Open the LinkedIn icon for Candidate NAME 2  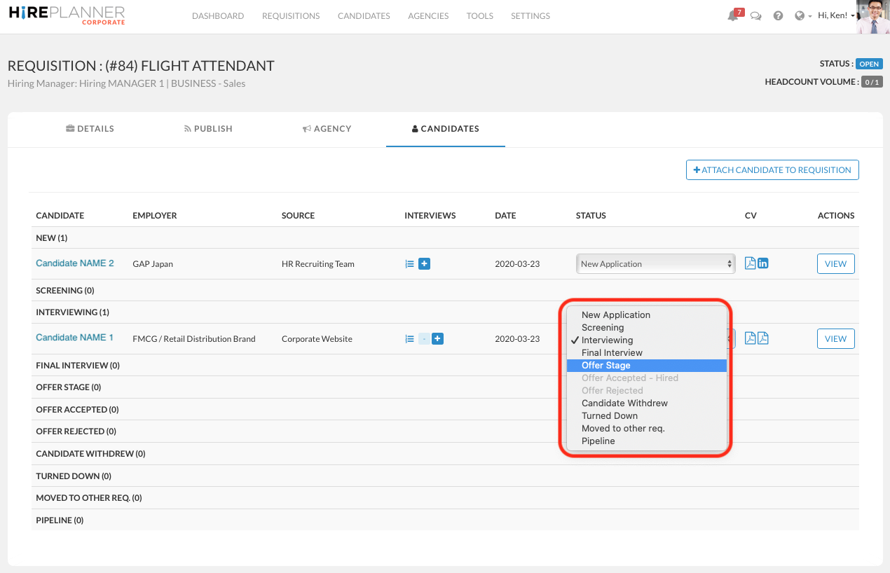pos(763,263)
